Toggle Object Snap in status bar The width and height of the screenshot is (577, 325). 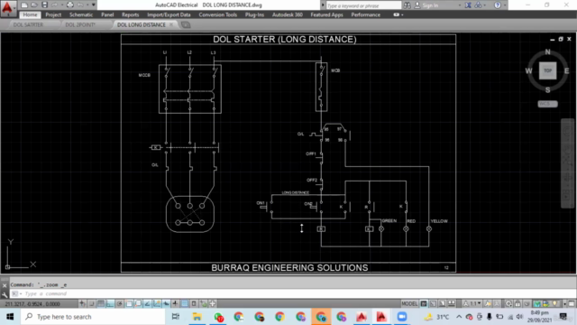click(x=129, y=303)
